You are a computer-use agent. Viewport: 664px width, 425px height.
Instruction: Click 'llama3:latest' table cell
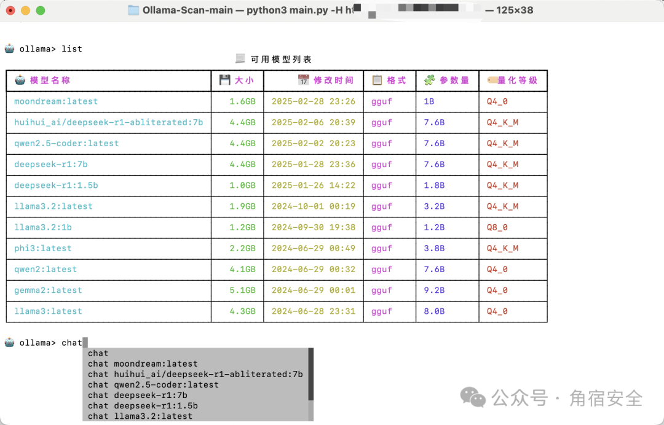(49, 311)
